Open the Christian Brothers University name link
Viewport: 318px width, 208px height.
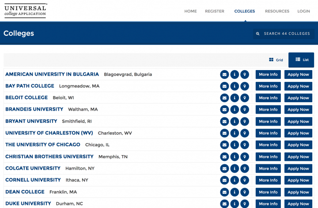(x=49, y=156)
